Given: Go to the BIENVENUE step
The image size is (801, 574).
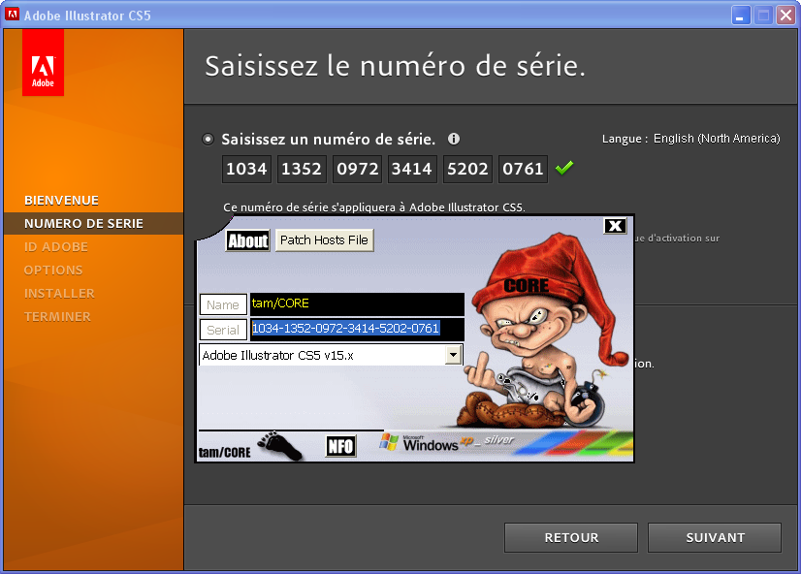Looking at the screenshot, I should pyautogui.click(x=61, y=200).
